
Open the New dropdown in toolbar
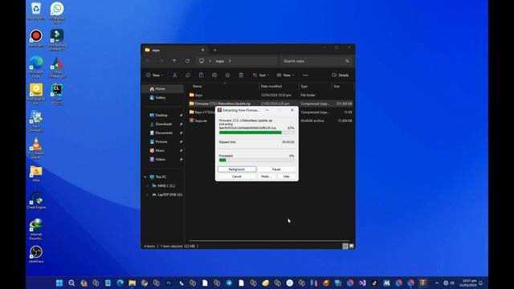click(x=154, y=75)
